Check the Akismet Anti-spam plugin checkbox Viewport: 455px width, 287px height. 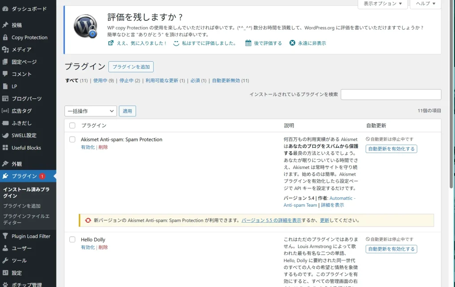[x=72, y=139]
